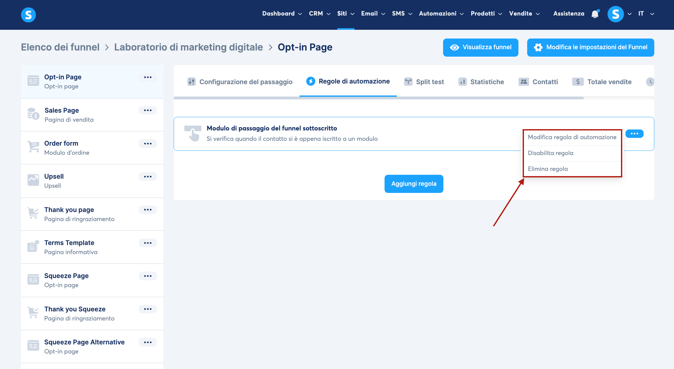Click the horizontal tabs scrollbar
The height and width of the screenshot is (369, 674).
378,98
